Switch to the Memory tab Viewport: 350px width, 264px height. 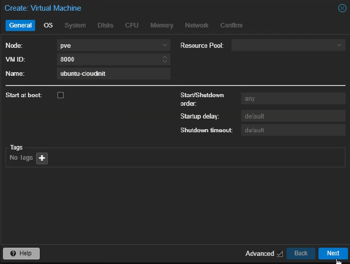coord(162,25)
